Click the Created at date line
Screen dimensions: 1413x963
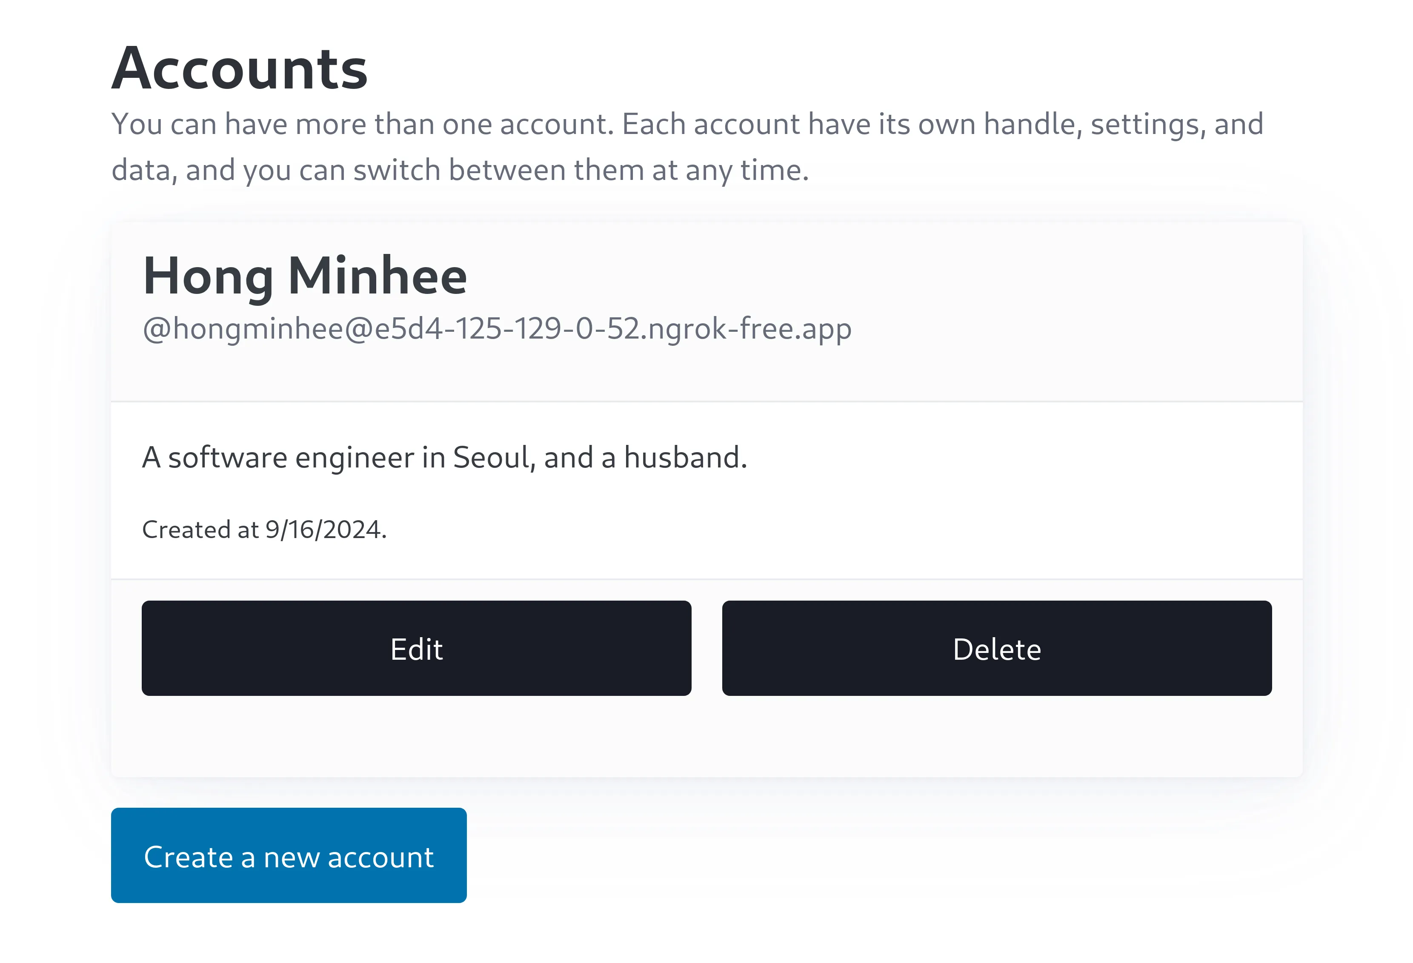click(x=264, y=530)
